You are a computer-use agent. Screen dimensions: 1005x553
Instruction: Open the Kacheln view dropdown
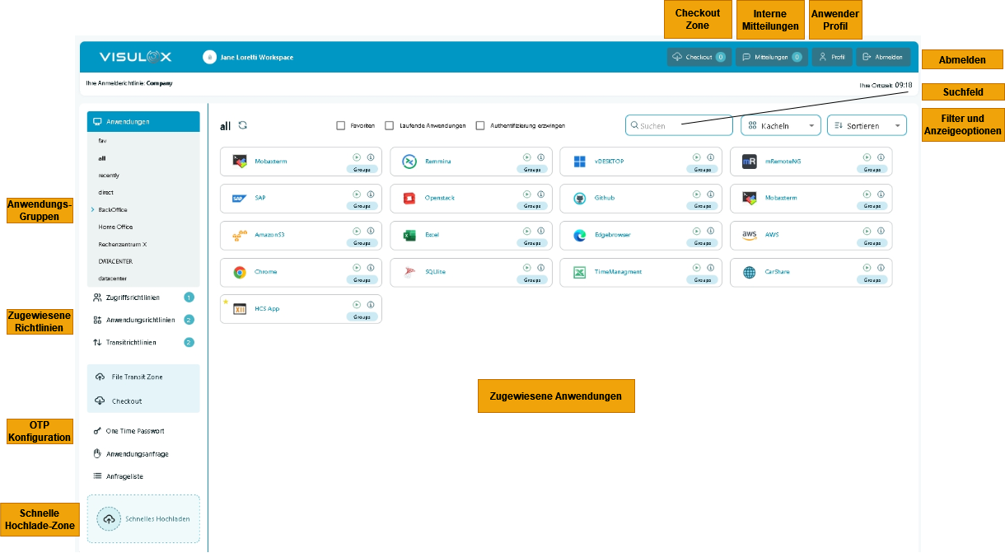(780, 125)
